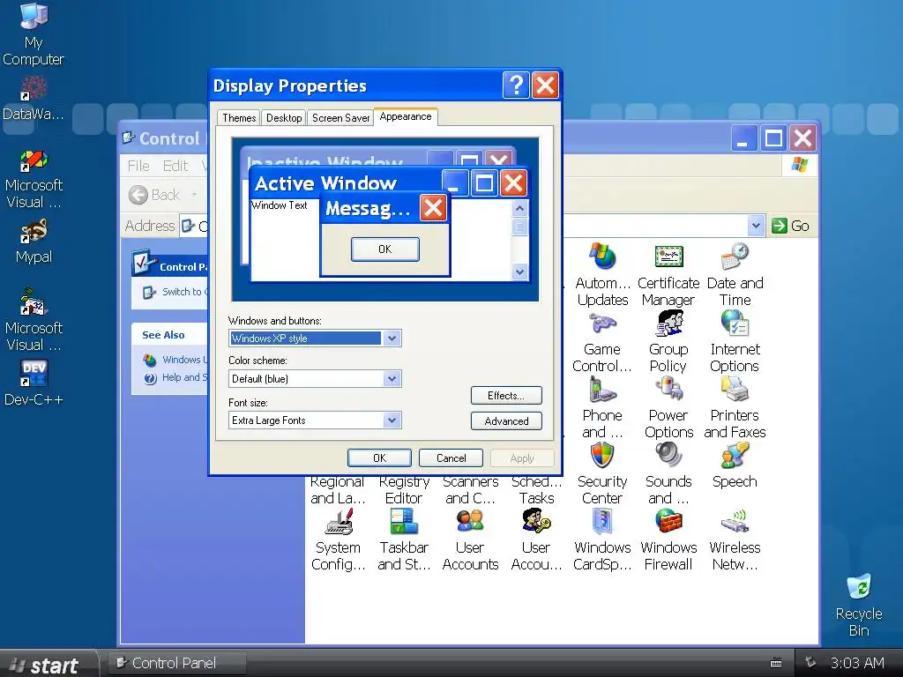Click preview scrollbar up arrow
Viewport: 903px width, 677px height.
point(519,208)
